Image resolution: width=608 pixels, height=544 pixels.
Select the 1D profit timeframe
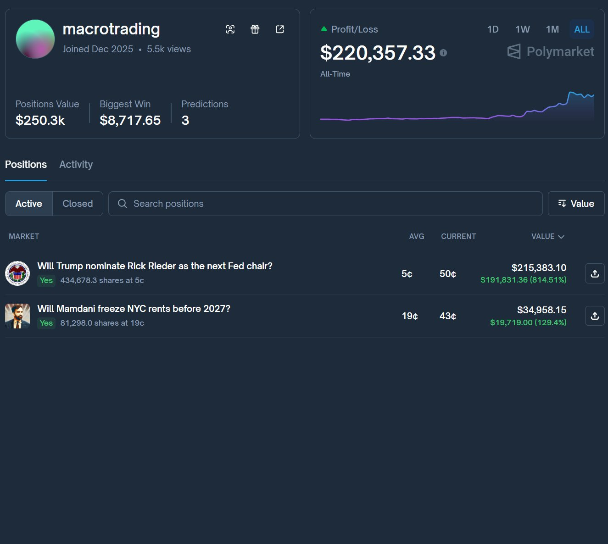click(493, 29)
